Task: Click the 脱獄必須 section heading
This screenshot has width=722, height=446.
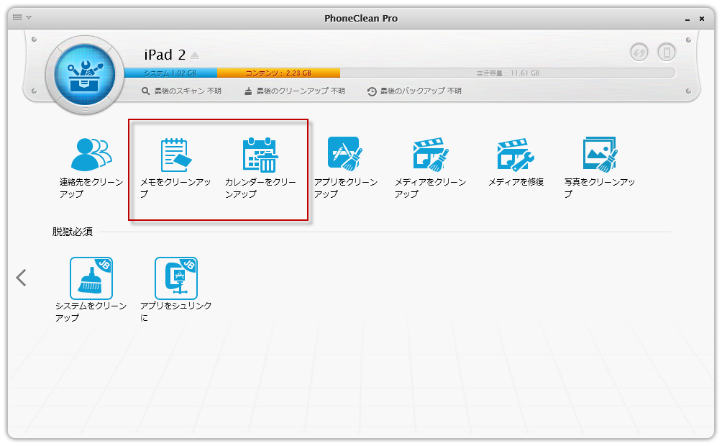Action: [x=73, y=232]
